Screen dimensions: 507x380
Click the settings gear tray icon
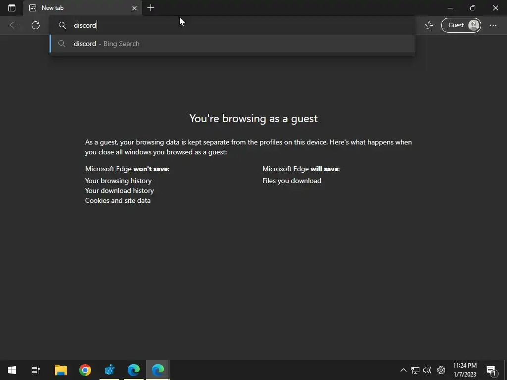441,370
